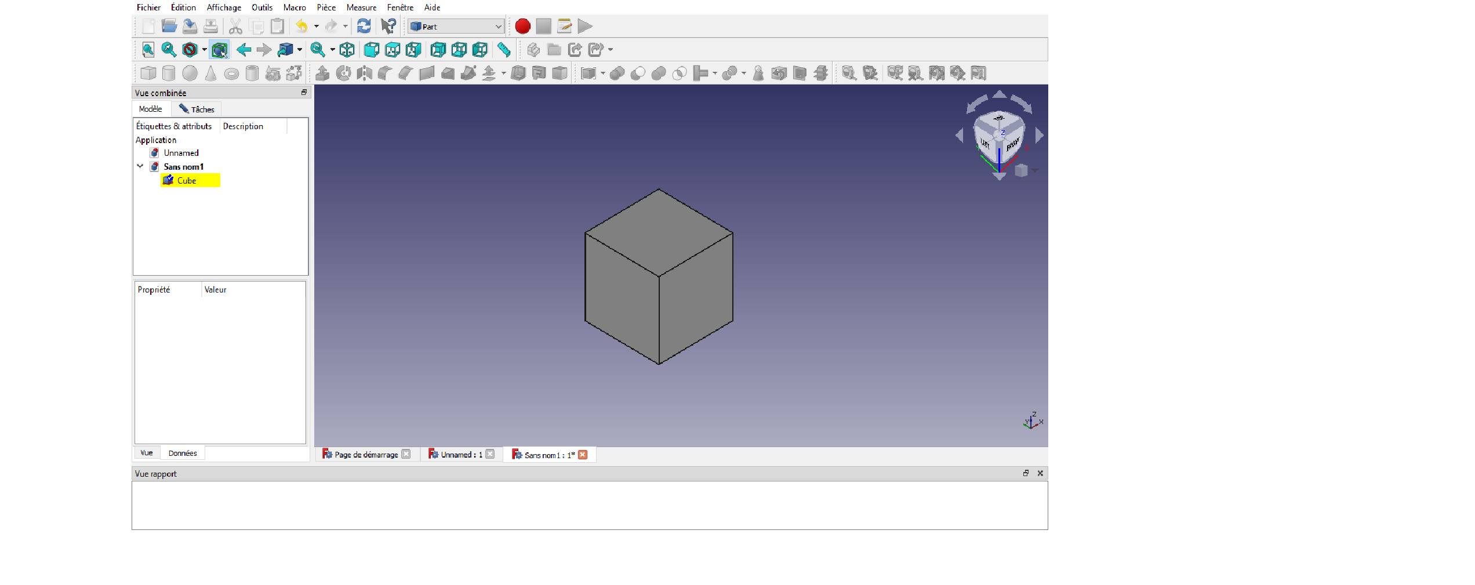Close the Sans nom1 : 1* document tab
This screenshot has height=585, width=1475.
tap(583, 455)
